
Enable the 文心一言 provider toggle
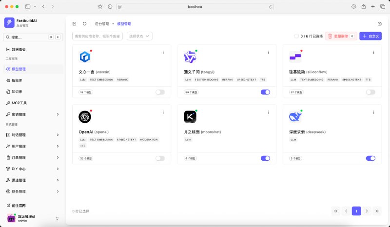(x=160, y=92)
